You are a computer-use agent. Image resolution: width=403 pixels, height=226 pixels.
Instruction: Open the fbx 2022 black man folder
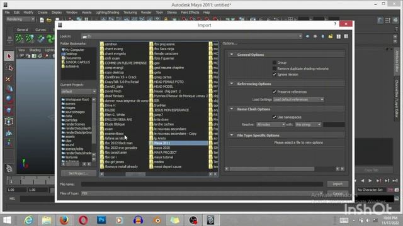tap(118, 143)
